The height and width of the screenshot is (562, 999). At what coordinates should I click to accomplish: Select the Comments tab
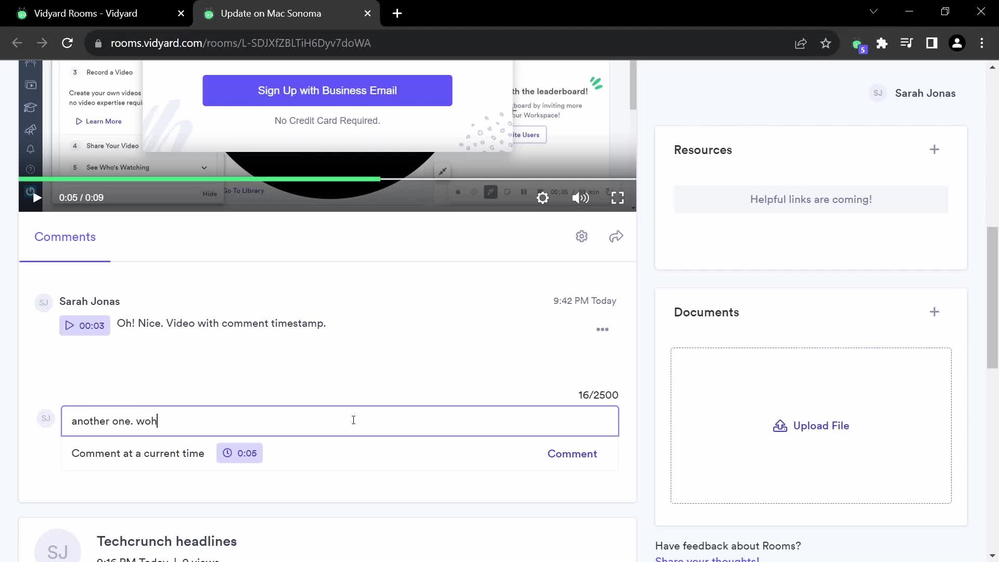[65, 237]
